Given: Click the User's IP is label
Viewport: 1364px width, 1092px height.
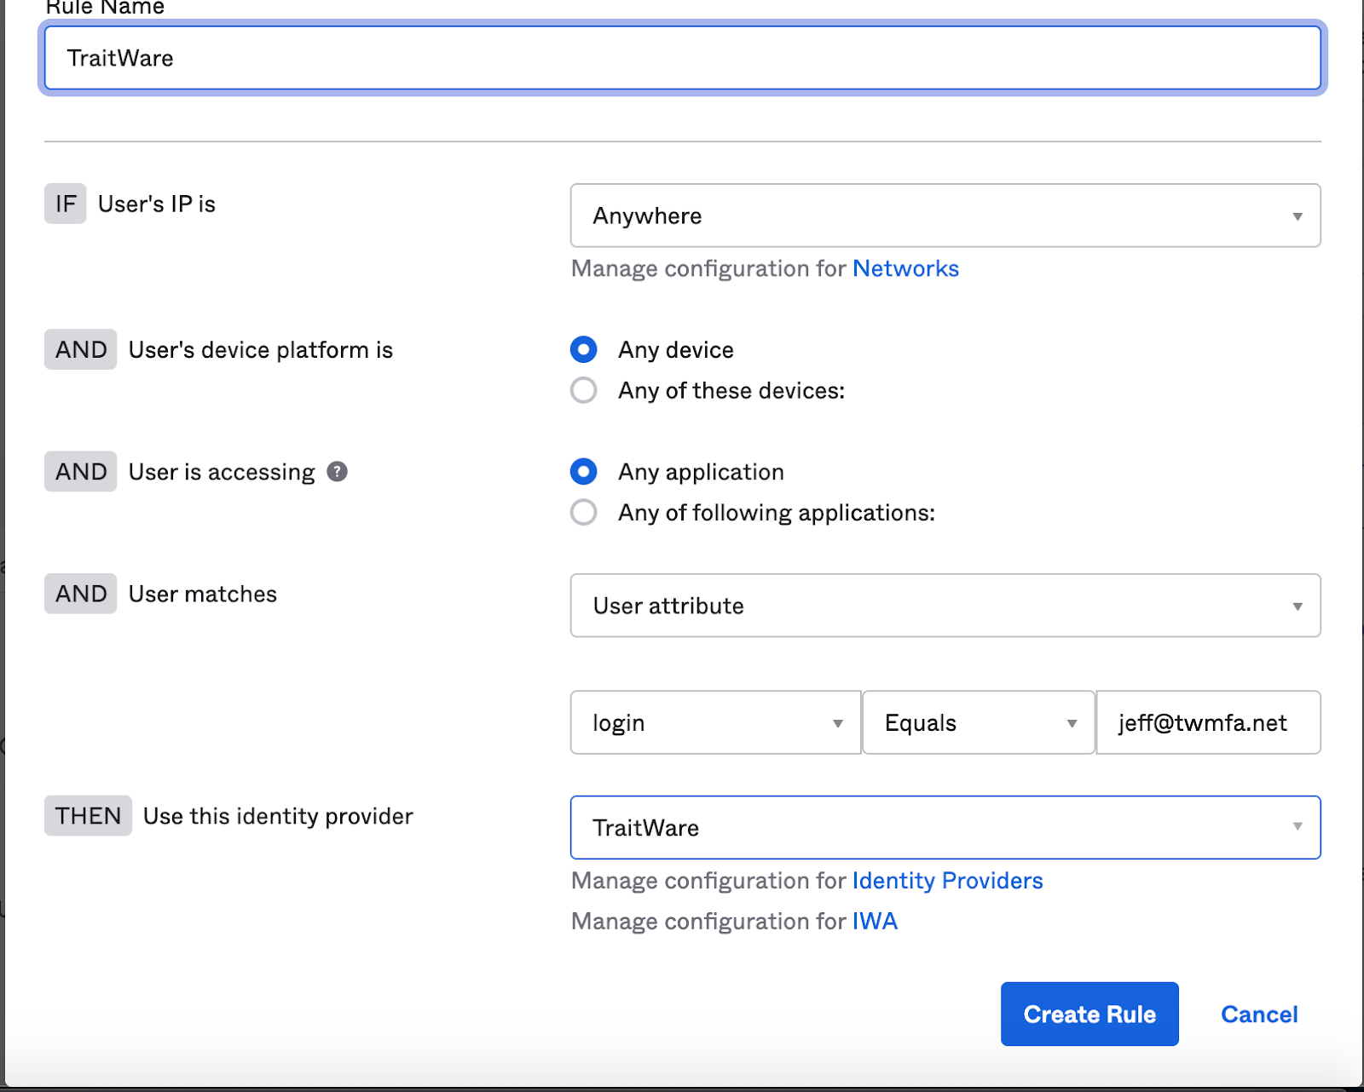Looking at the screenshot, I should (x=157, y=204).
